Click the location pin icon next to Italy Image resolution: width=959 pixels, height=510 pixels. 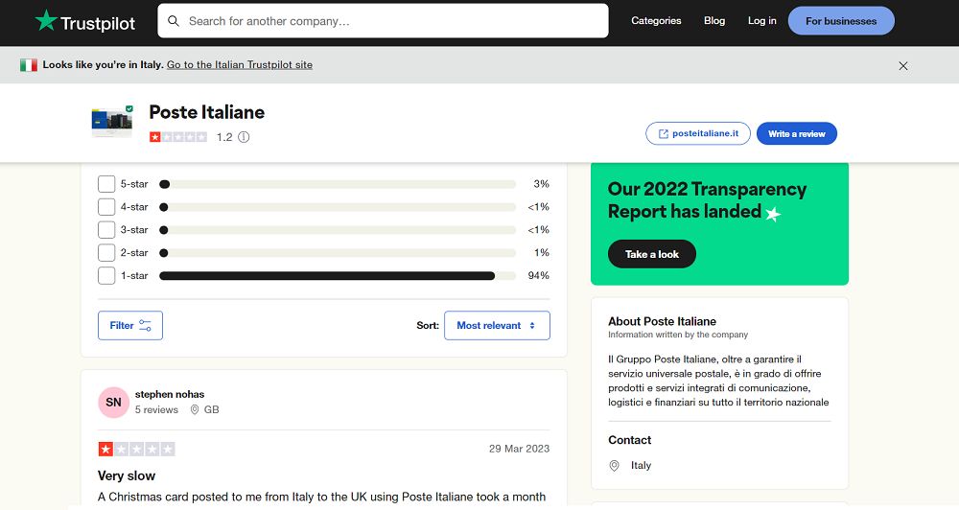pos(615,466)
